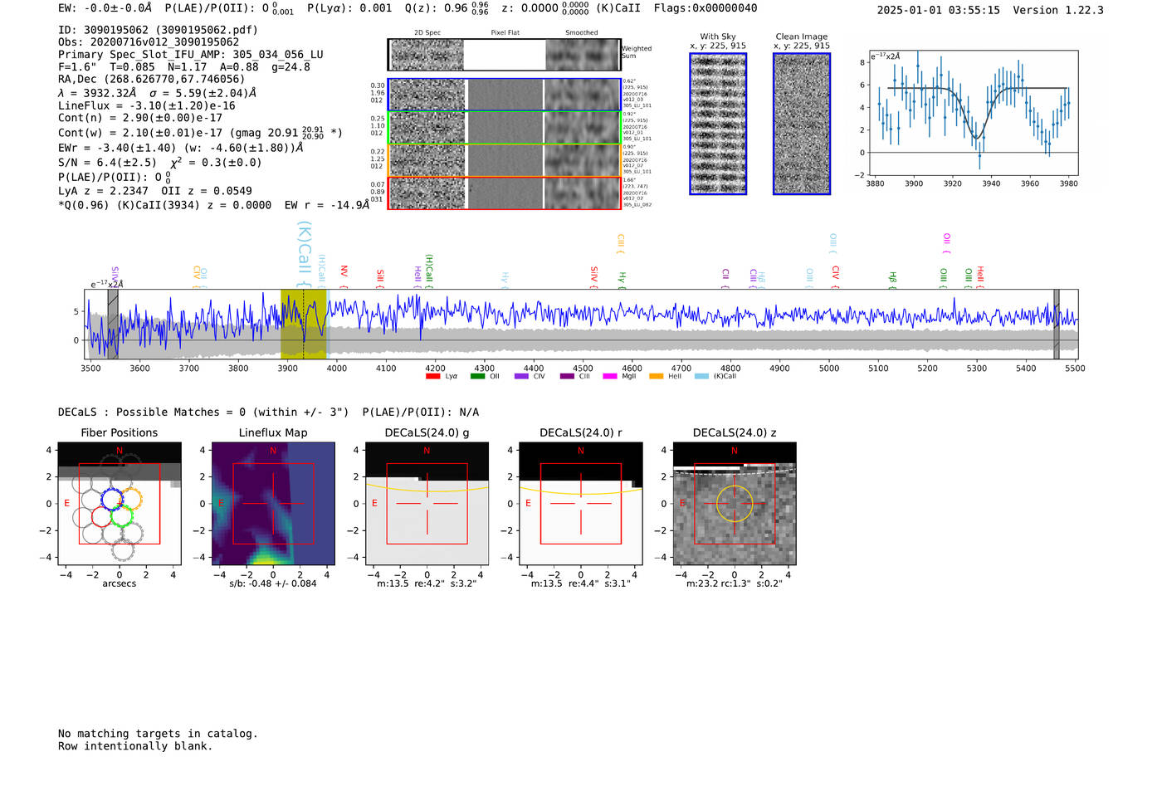Open the With Sky image thumbnail
The image size is (1162, 791).
click(x=718, y=124)
